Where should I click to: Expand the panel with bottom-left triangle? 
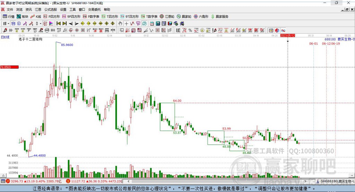tap(3, 175)
